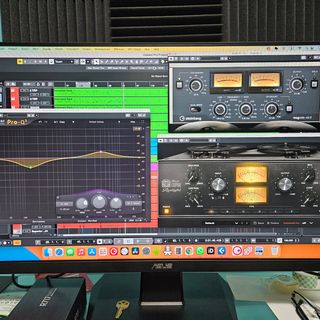This screenshot has width=320, height=320.
Task: Click Record in the transport bar
Action: pos(148,241)
